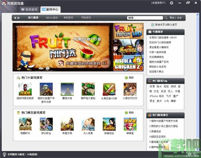This screenshot has height=158, width=201.
Task: Open the 明朝时代 web game icon
Action: point(25,124)
